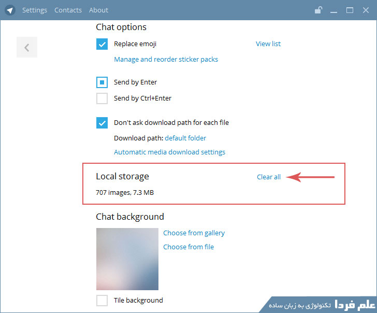Screen dimensions: 377x313
Task: Open the Settings menu
Action: (35, 10)
